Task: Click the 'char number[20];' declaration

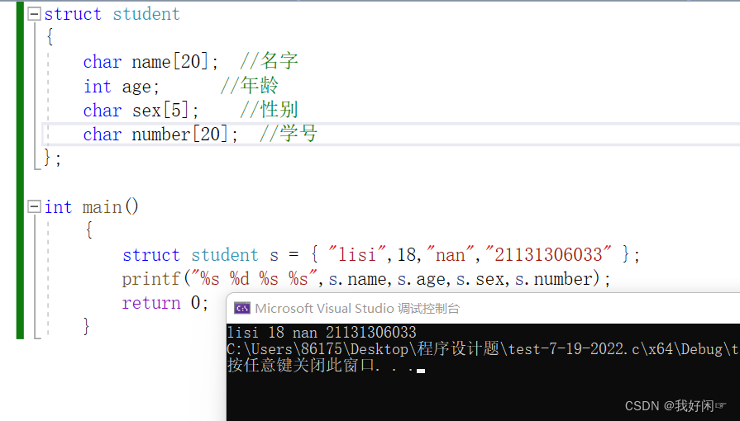Action: pyautogui.click(x=160, y=135)
